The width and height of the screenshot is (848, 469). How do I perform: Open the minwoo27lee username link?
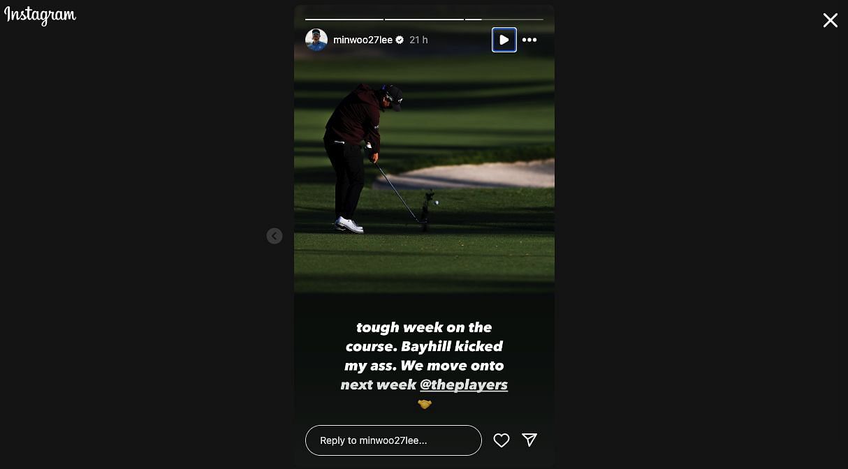click(x=363, y=40)
